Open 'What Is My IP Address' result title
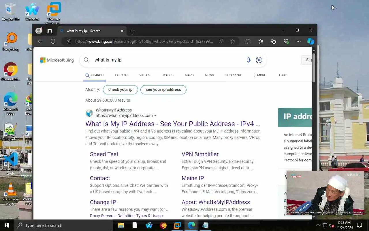This screenshot has width=369, height=231. 173,124
